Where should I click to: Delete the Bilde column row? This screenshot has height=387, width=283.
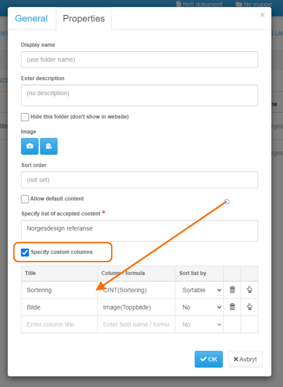232,307
